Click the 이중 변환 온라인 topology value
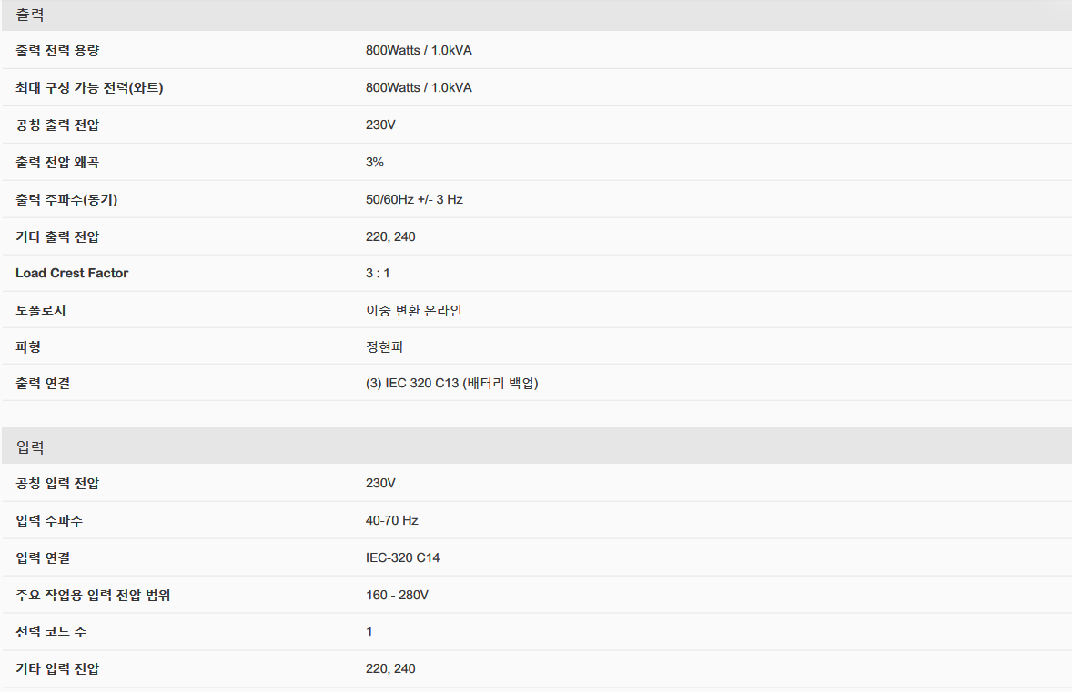 click(x=414, y=310)
